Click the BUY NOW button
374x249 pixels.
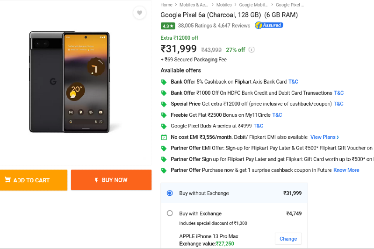pyautogui.click(x=111, y=180)
